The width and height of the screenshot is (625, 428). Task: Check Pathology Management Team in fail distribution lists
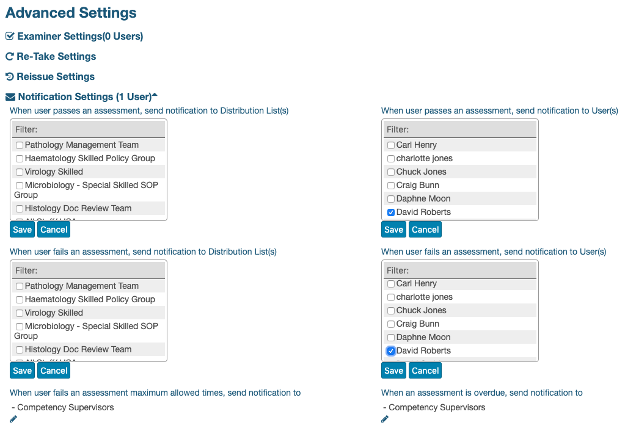20,286
